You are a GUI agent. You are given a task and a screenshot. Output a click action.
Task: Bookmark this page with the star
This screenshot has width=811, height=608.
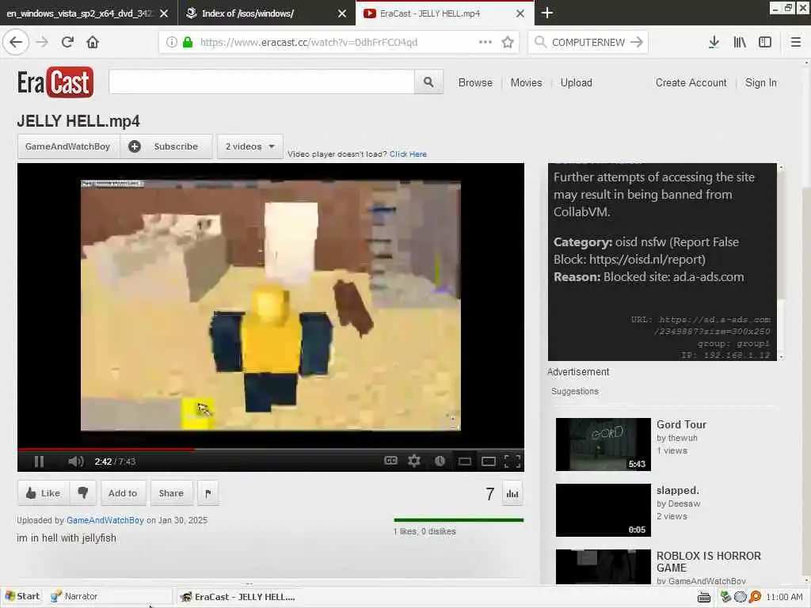[x=508, y=42]
